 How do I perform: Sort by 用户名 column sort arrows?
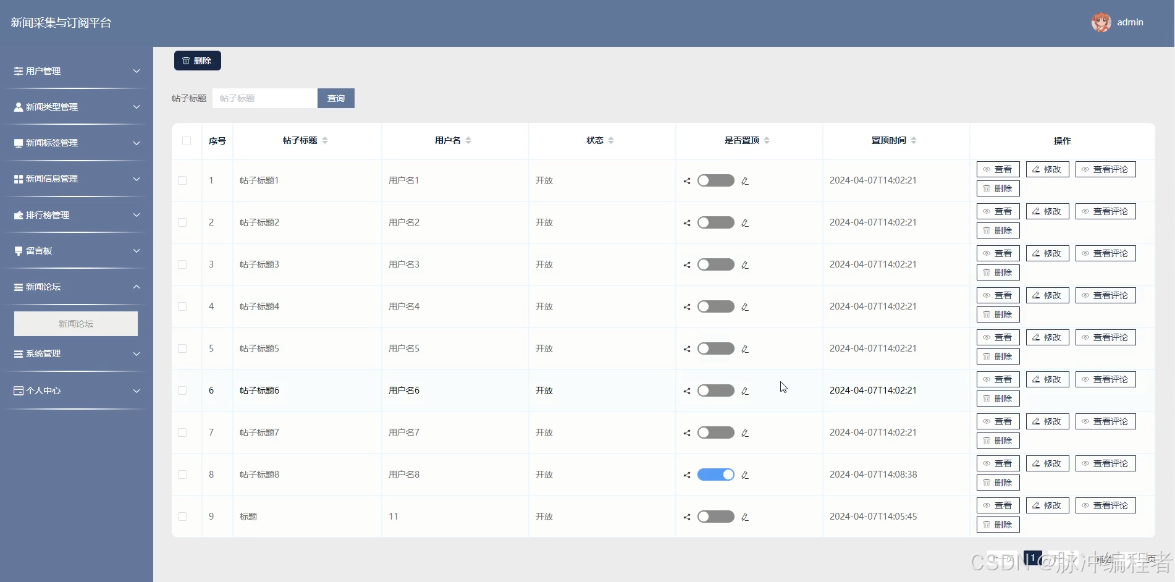[x=468, y=140]
